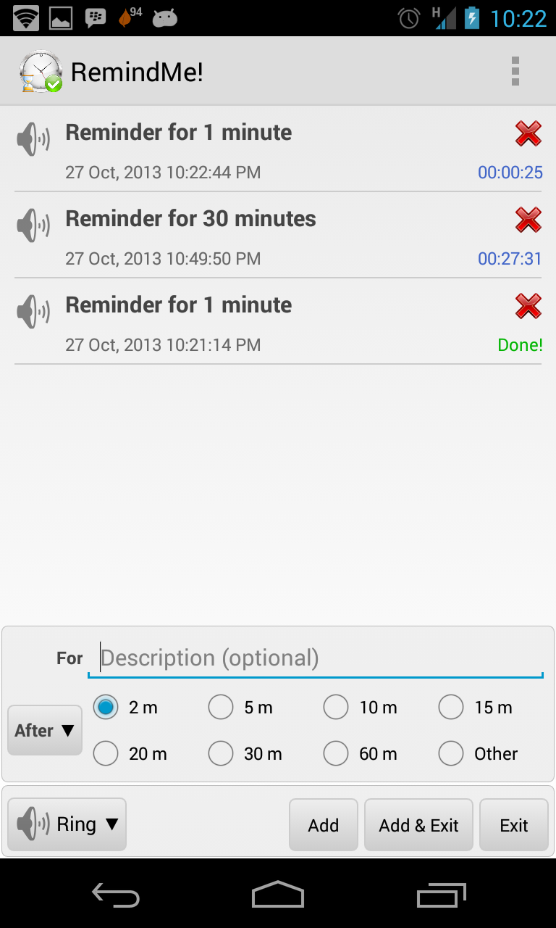Tap the RemindMe! clock app icon
Viewport: 556px width, 928px height.
click(x=41, y=72)
